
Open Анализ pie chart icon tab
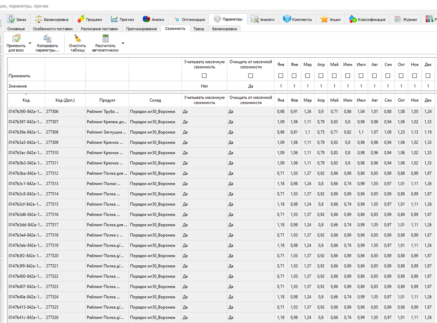coord(146,19)
